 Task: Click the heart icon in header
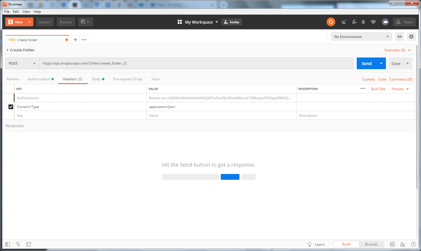(373, 22)
